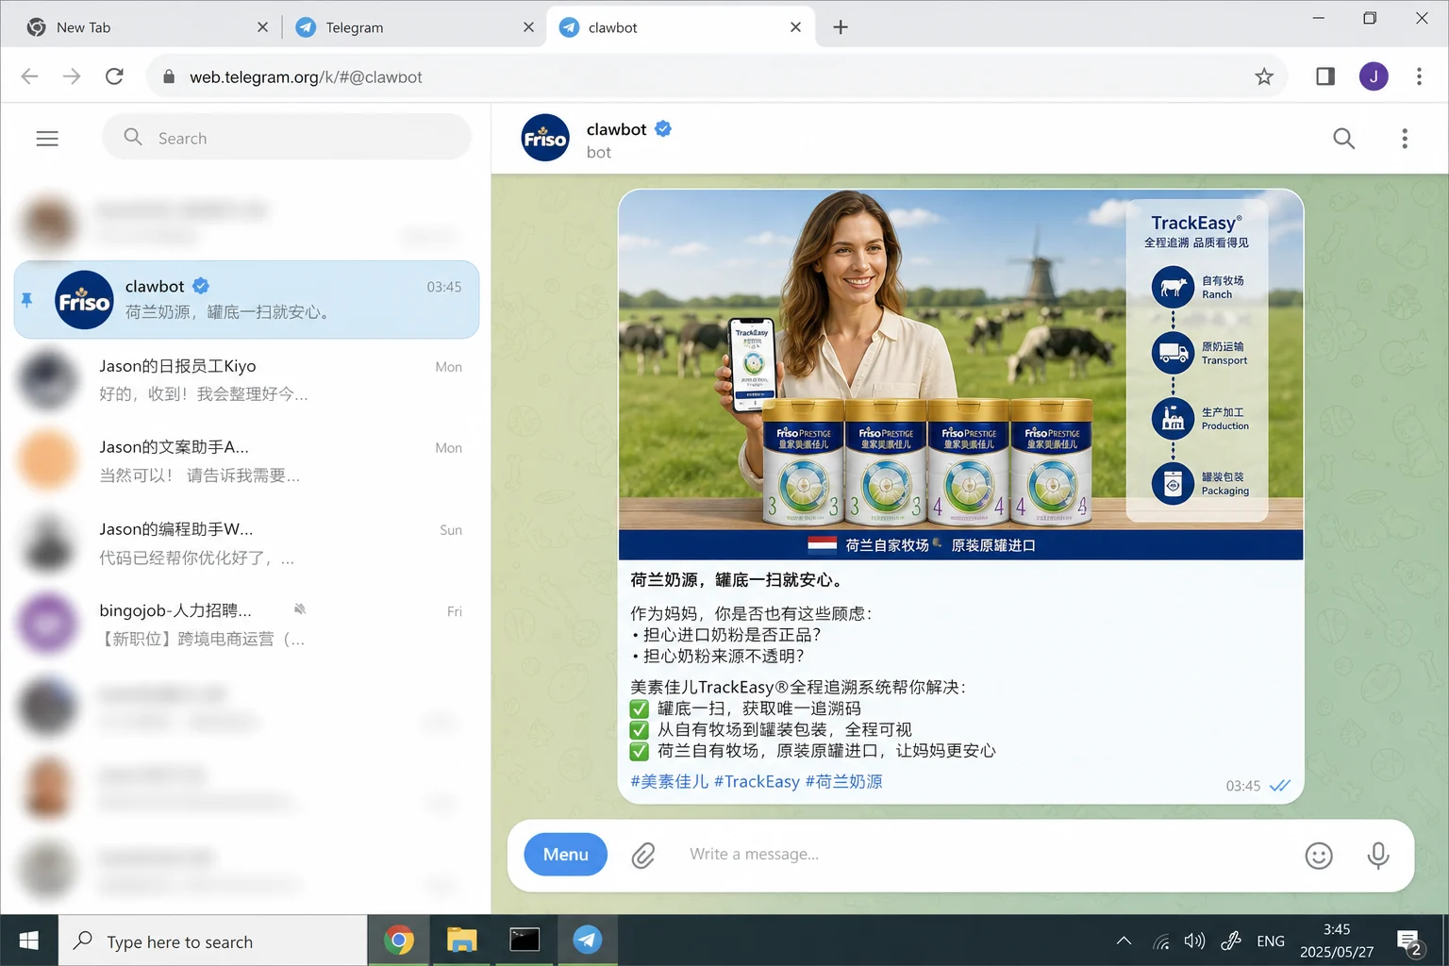Select the clawbot browser tab
This screenshot has height=966, width=1449.
681,27
